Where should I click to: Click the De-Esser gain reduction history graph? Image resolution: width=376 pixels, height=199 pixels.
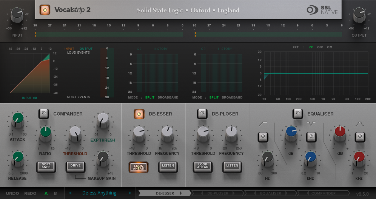point(161,73)
